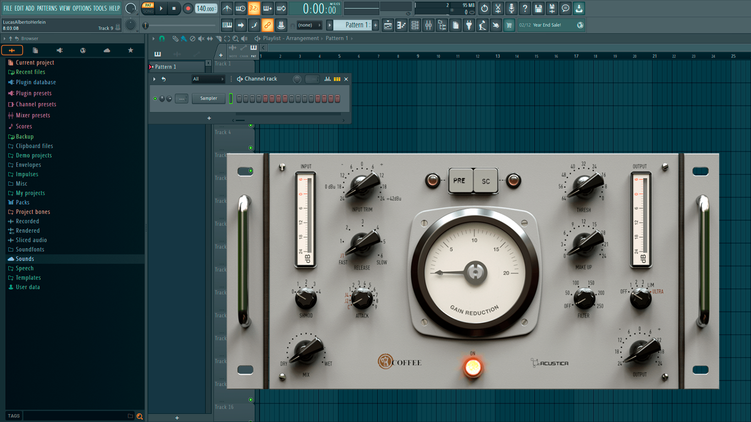This screenshot has width=751, height=422.
Task: Toggle the SC button on Coffee plugin
Action: tap(486, 181)
